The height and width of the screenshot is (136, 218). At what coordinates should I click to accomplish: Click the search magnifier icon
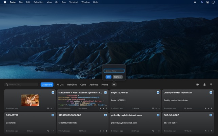7,85
